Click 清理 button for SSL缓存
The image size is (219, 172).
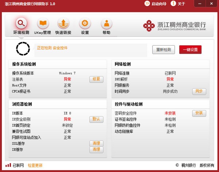click(x=96, y=144)
